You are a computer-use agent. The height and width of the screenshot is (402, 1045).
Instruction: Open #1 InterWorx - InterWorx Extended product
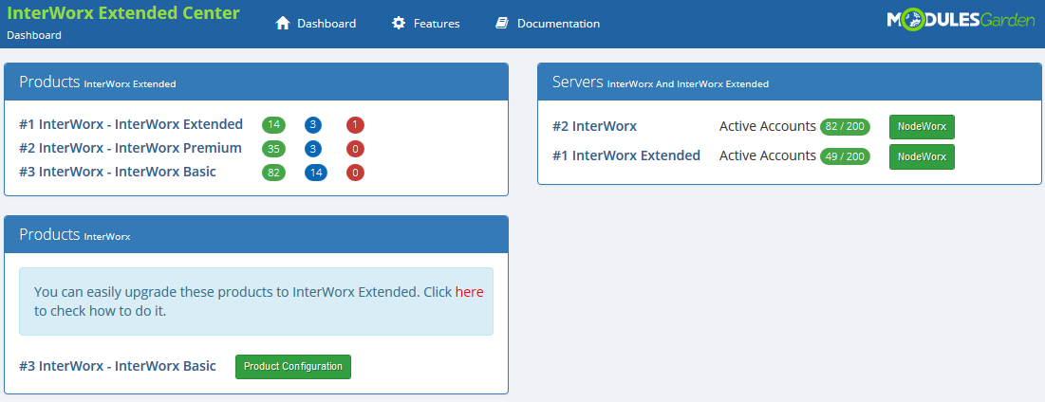131,124
